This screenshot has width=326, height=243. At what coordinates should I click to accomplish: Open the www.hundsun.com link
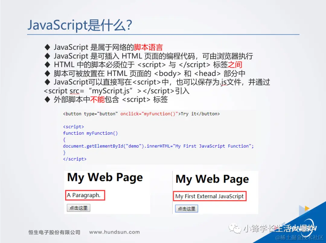coord(114,232)
